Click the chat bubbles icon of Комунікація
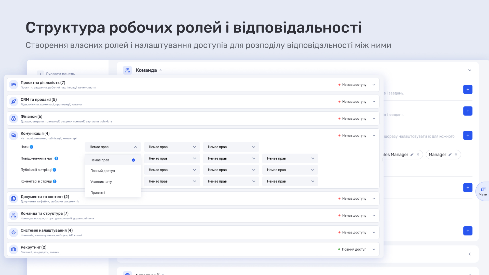The width and height of the screenshot is (489, 275). [13, 135]
